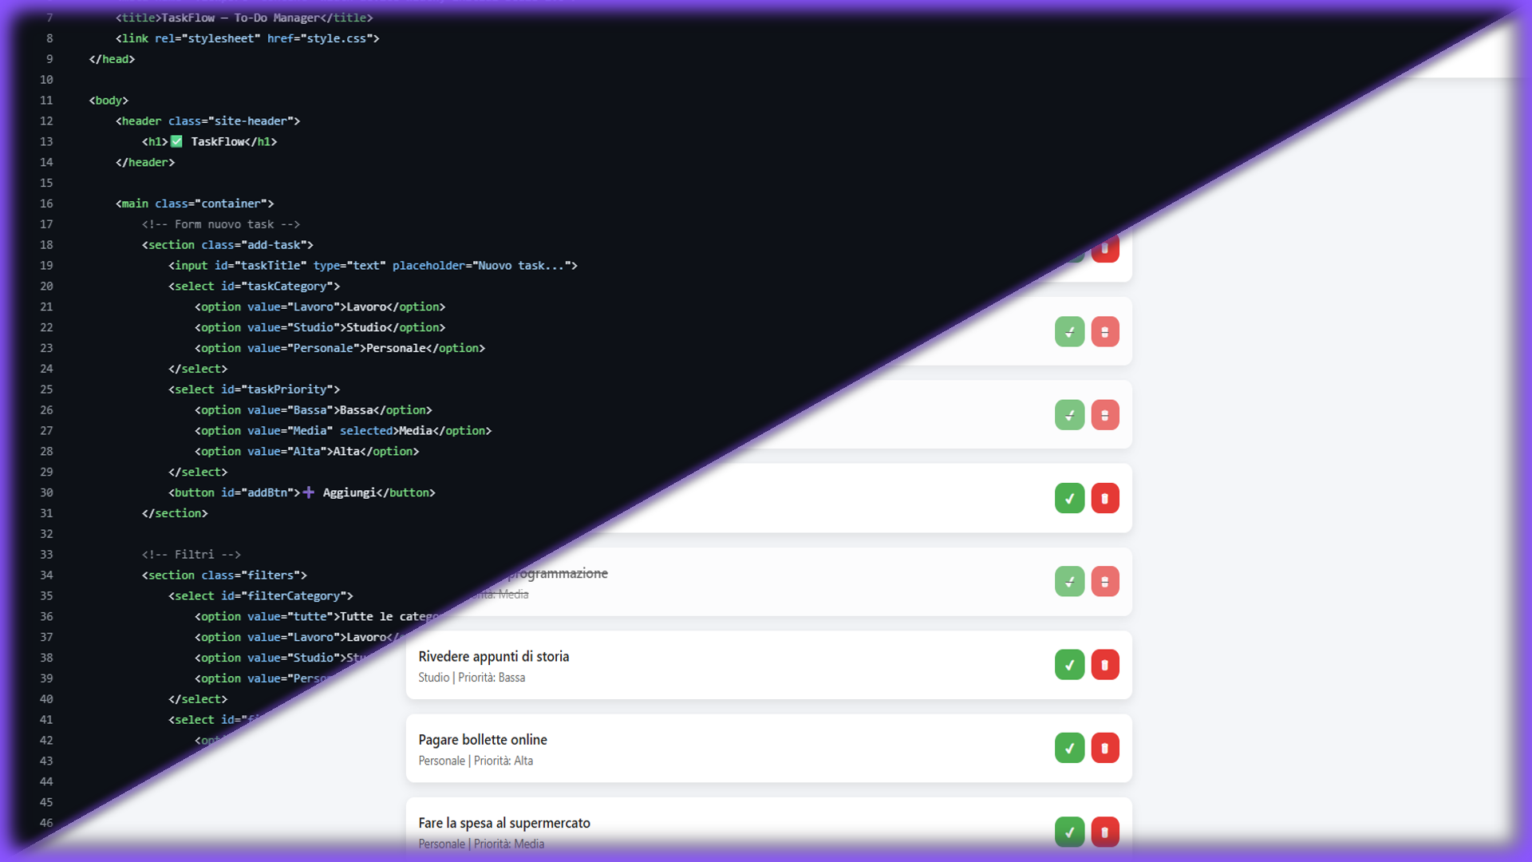Toggle done state on the topmost partial card
Screen dimensions: 1532x862
point(1070,248)
